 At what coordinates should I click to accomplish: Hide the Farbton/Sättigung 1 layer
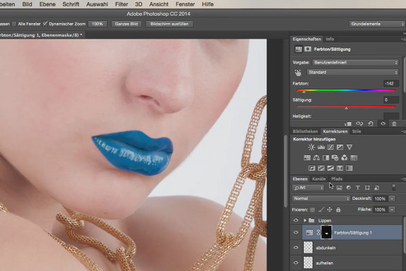click(296, 232)
